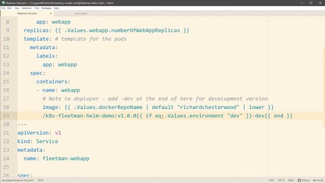Click '.Values.environment' on line 19
Screen dimensions: 325x183
click(194, 116)
